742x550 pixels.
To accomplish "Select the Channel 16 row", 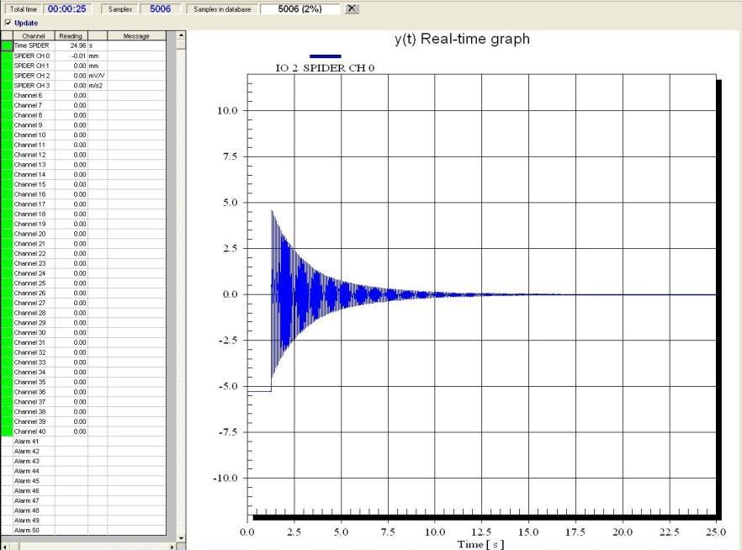I will tap(83, 194).
